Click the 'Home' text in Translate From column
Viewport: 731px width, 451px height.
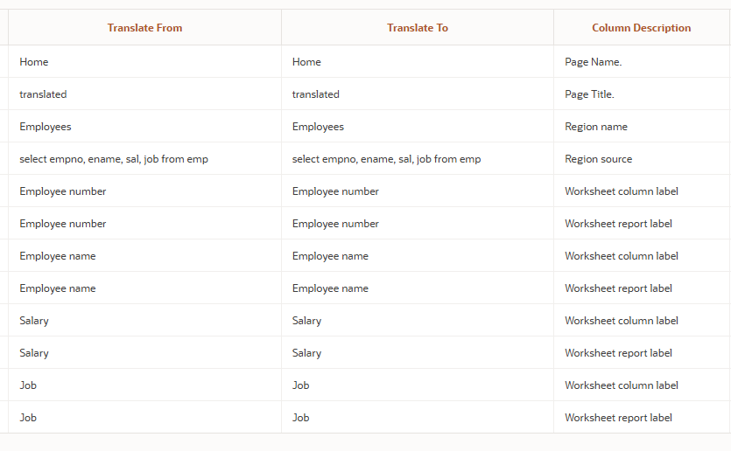[34, 62]
